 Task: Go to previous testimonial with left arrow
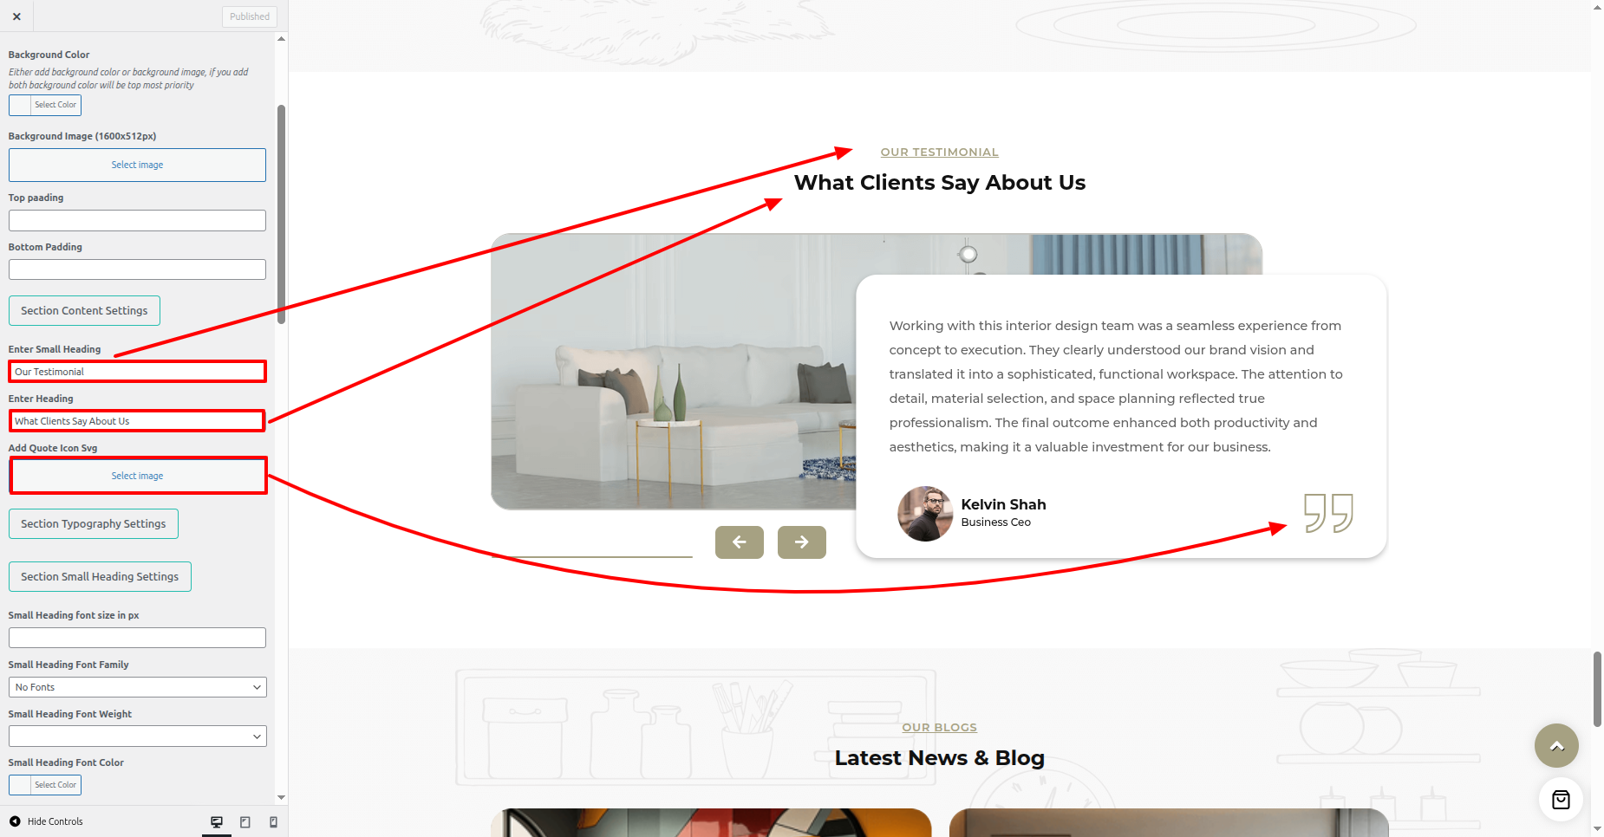pos(740,542)
